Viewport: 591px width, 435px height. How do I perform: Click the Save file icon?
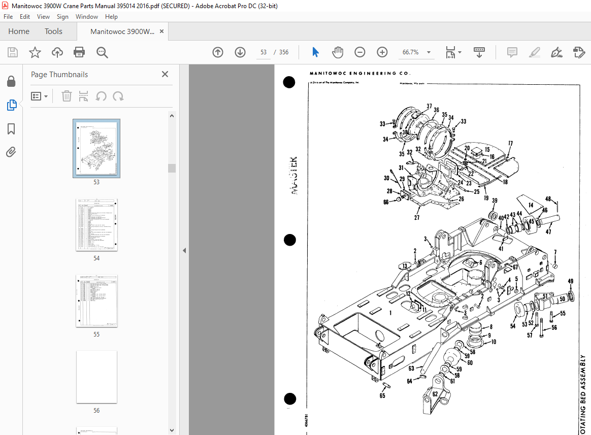(12, 52)
